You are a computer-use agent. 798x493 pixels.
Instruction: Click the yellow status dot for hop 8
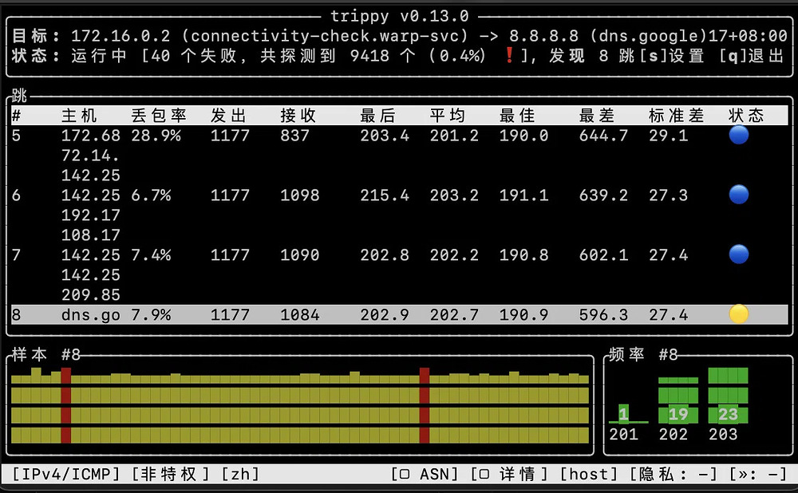738,314
